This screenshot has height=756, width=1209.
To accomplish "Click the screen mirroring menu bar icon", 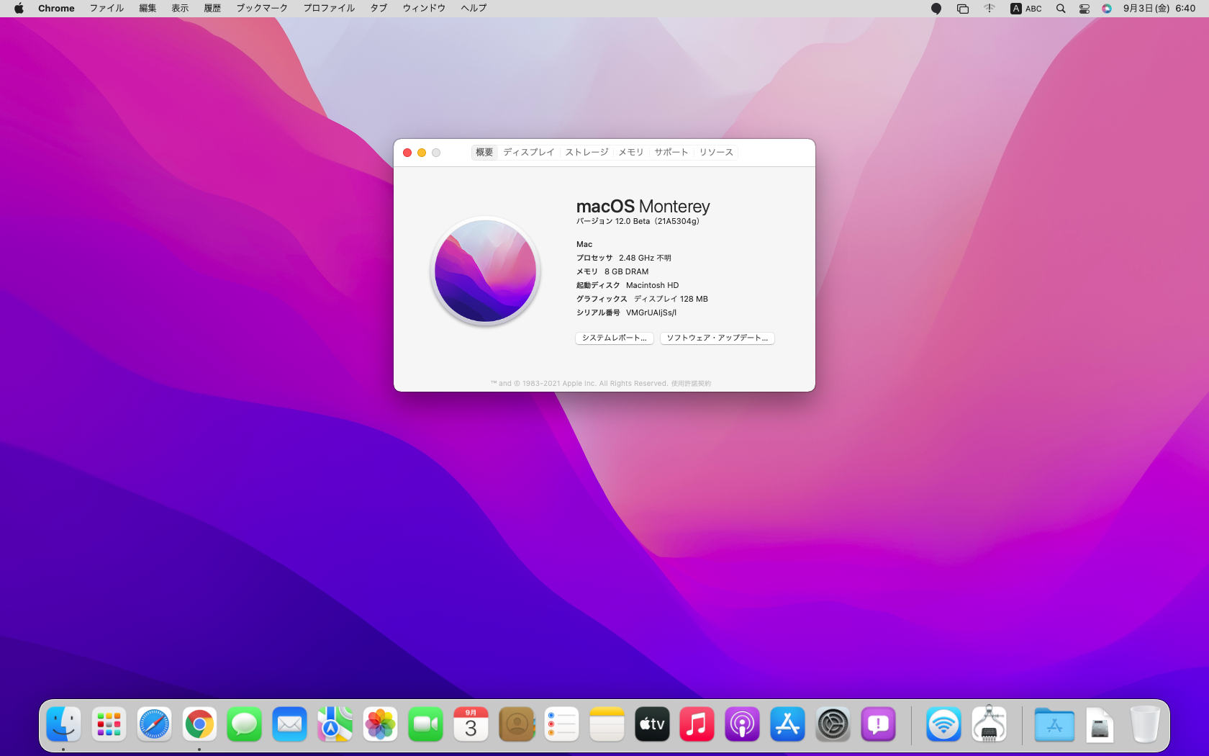I will tap(963, 9).
